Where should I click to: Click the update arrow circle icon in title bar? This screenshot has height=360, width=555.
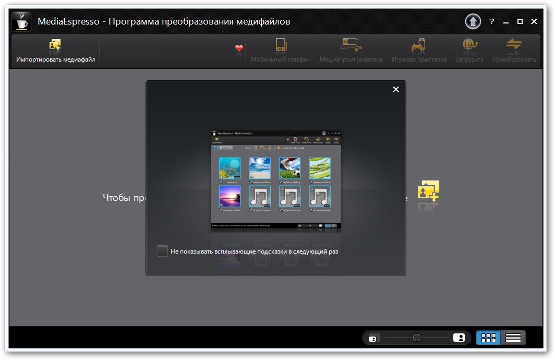coord(473,21)
